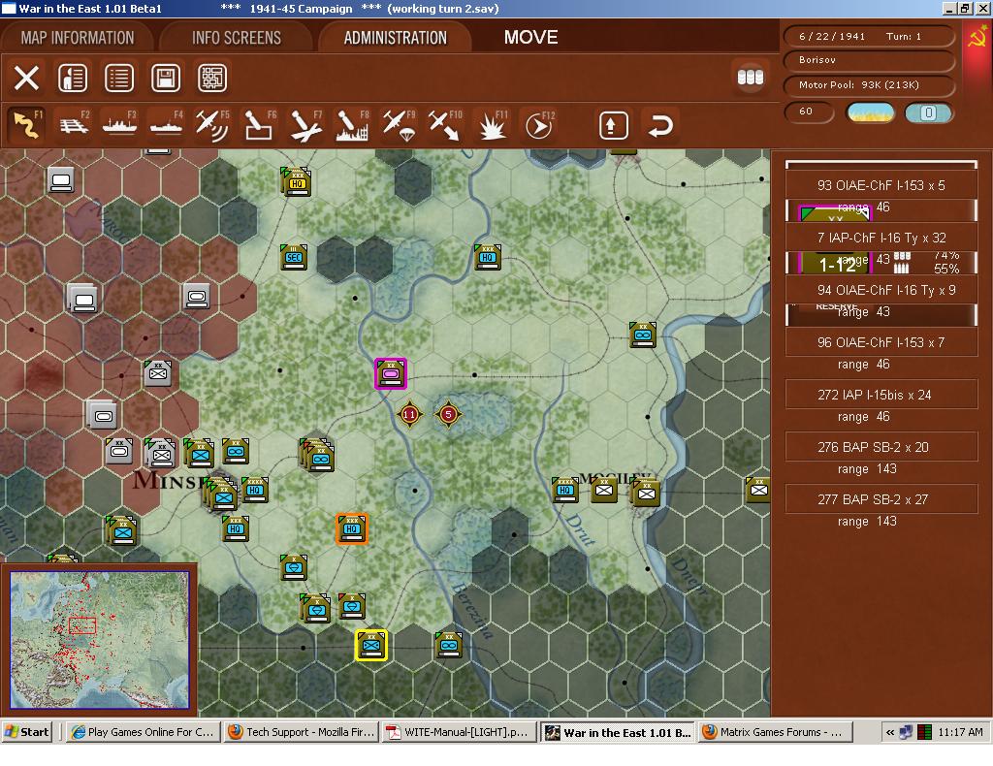
Task: Switch to WITE-Manual PDF taskbar window
Action: tap(459, 732)
